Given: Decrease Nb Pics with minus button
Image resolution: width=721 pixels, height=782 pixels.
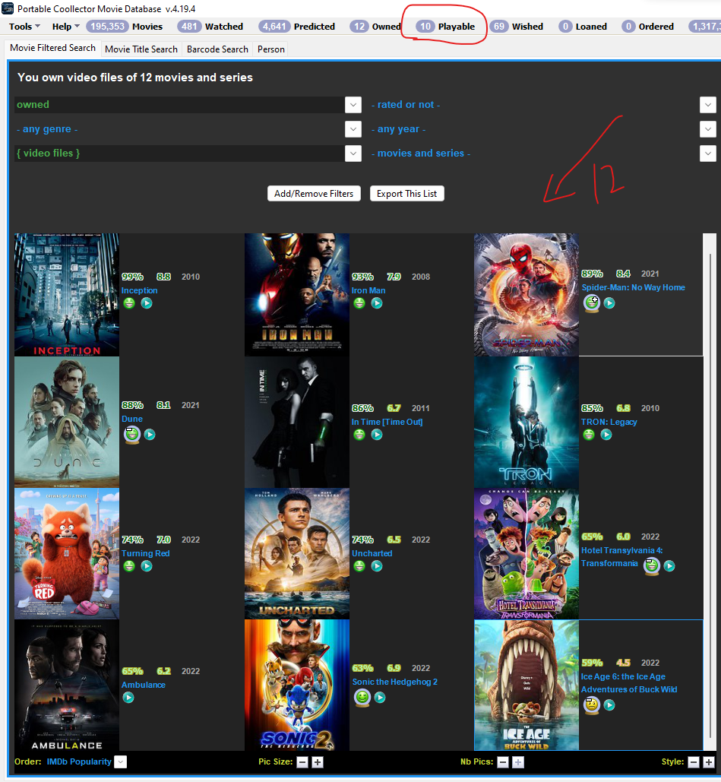Looking at the screenshot, I should point(503,762).
